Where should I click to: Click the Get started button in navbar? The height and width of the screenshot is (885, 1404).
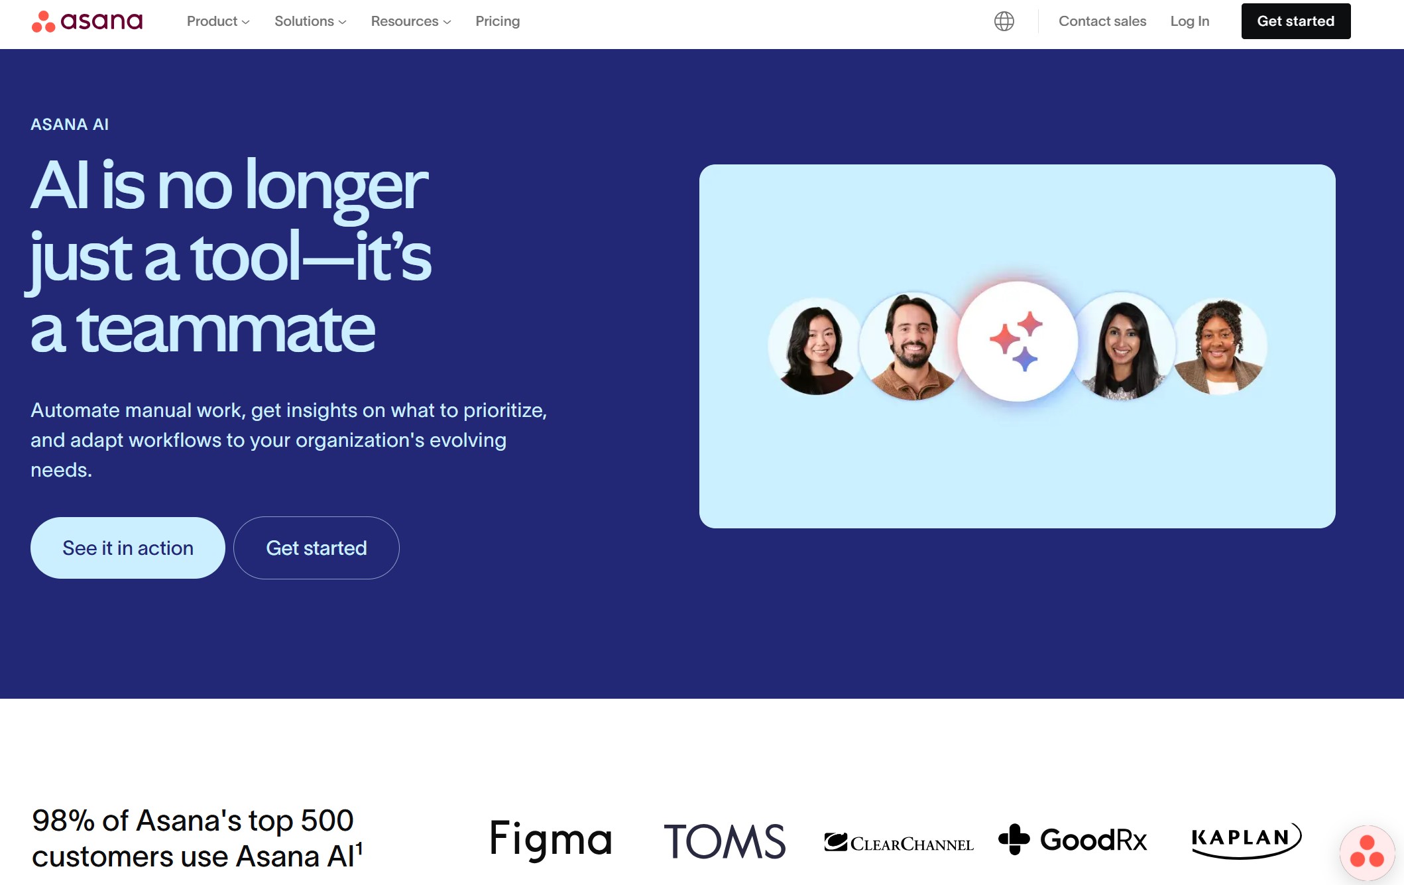(x=1296, y=21)
